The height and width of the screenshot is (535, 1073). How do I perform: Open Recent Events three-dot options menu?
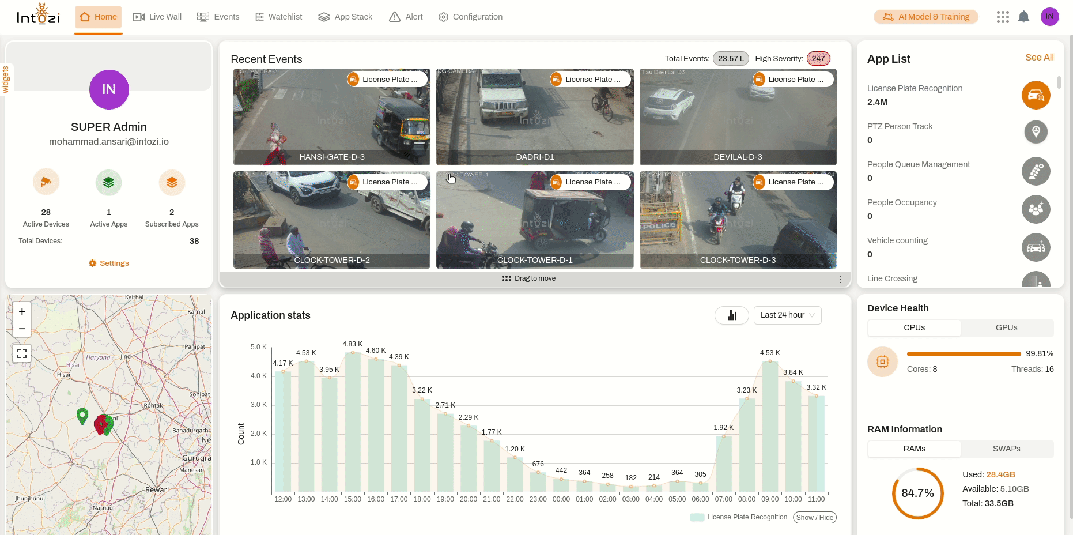tap(840, 280)
